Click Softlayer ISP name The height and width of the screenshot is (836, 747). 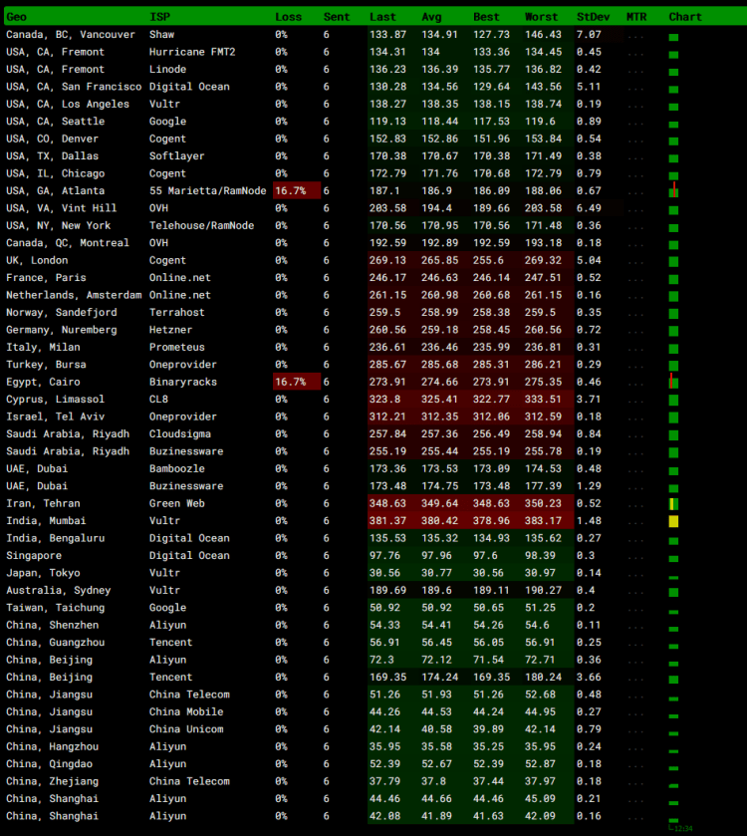pyautogui.click(x=177, y=156)
